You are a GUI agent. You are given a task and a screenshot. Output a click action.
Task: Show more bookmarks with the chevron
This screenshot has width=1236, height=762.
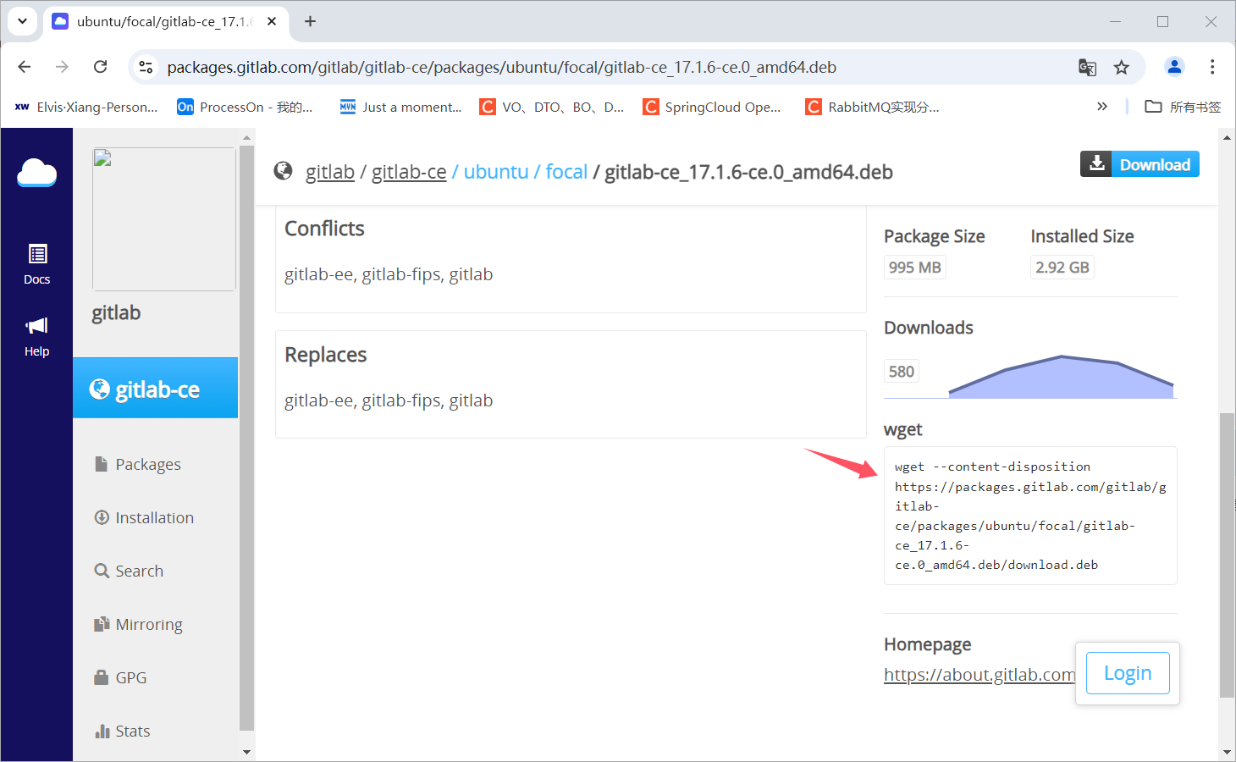[x=1102, y=107]
